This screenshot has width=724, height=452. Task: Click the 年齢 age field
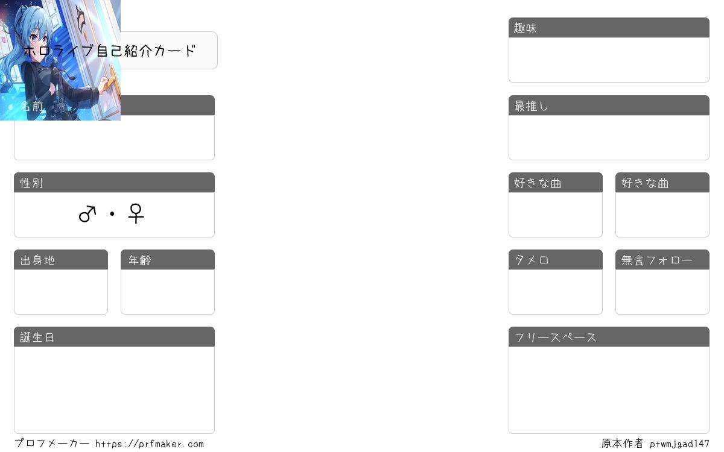tap(168, 292)
